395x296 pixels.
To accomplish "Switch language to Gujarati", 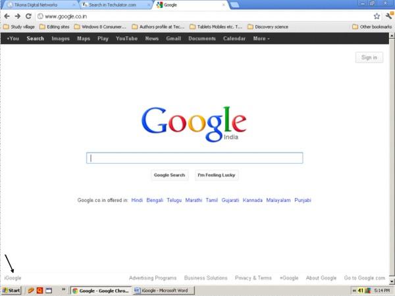I will coord(230,200).
